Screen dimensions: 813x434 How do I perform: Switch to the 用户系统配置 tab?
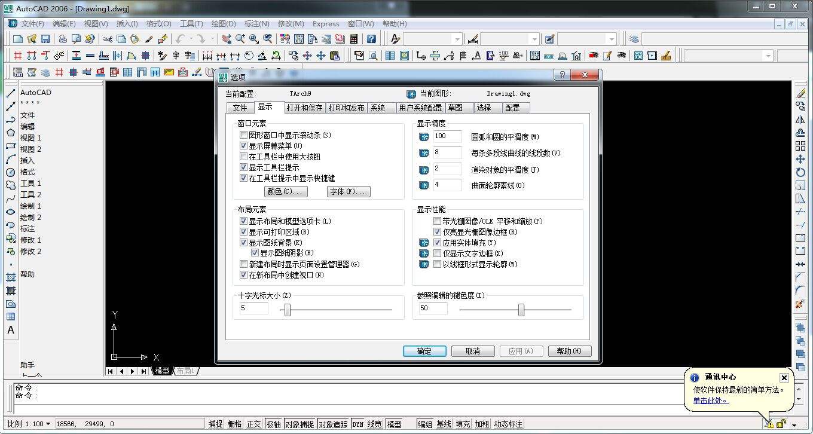[x=420, y=108]
